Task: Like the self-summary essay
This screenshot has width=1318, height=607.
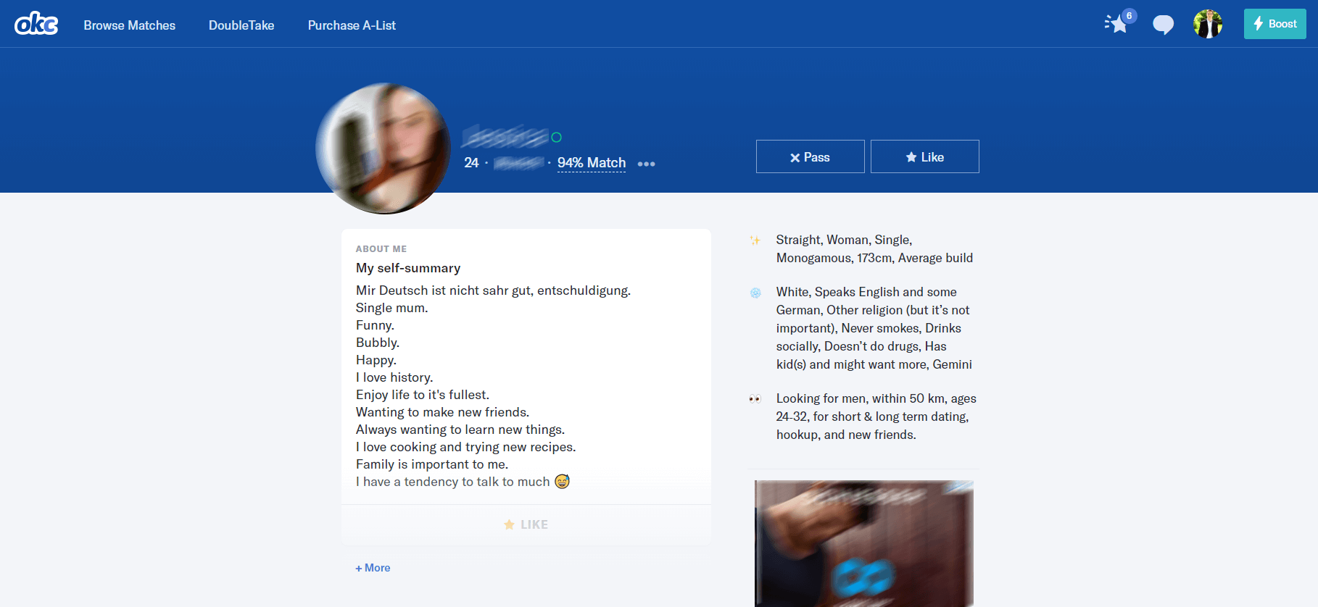Action: pos(526,524)
